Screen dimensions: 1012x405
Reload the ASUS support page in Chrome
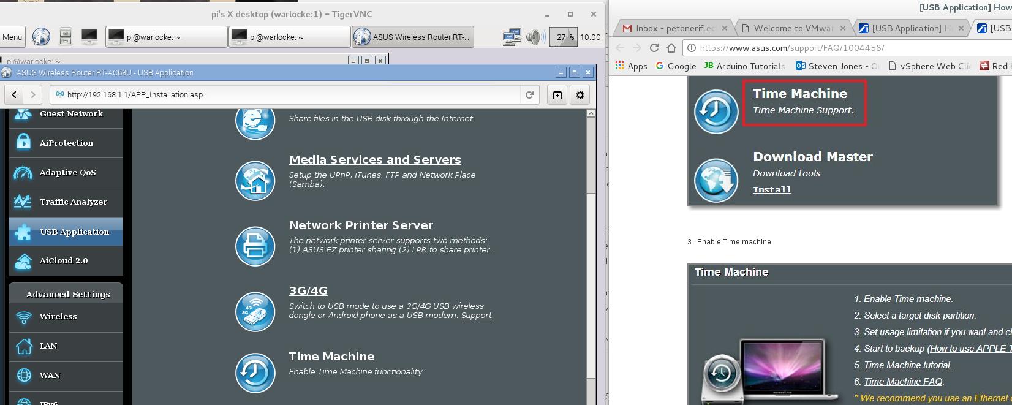(654, 48)
